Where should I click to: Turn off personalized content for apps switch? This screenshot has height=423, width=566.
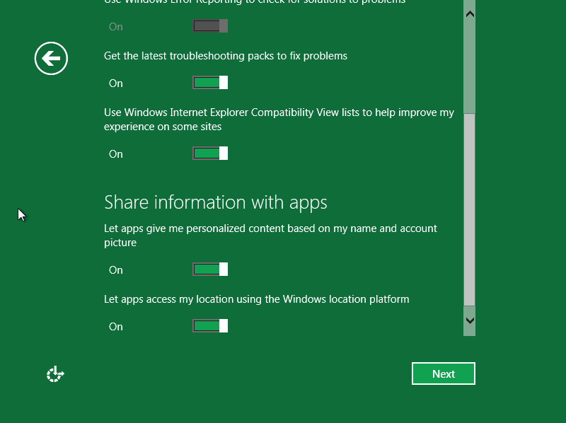pos(210,270)
